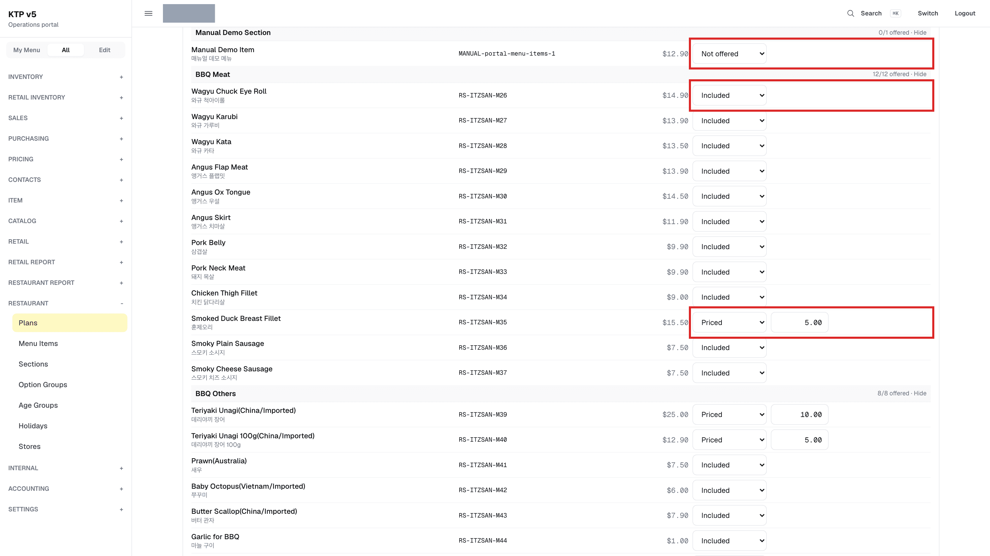
Task: Select Plans in sidebar
Action: [69, 323]
